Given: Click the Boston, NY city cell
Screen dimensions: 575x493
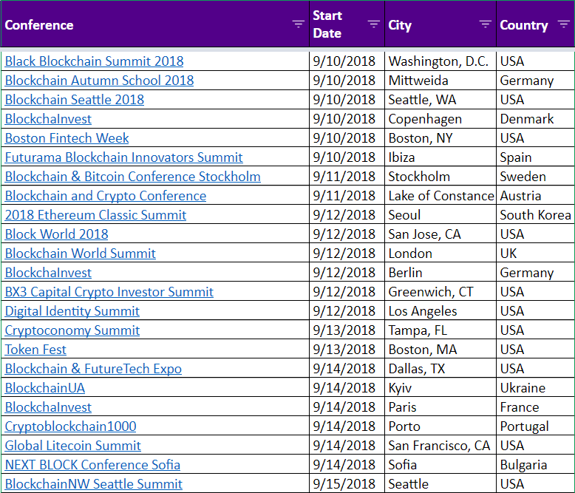Looking at the screenshot, I should (x=440, y=138).
